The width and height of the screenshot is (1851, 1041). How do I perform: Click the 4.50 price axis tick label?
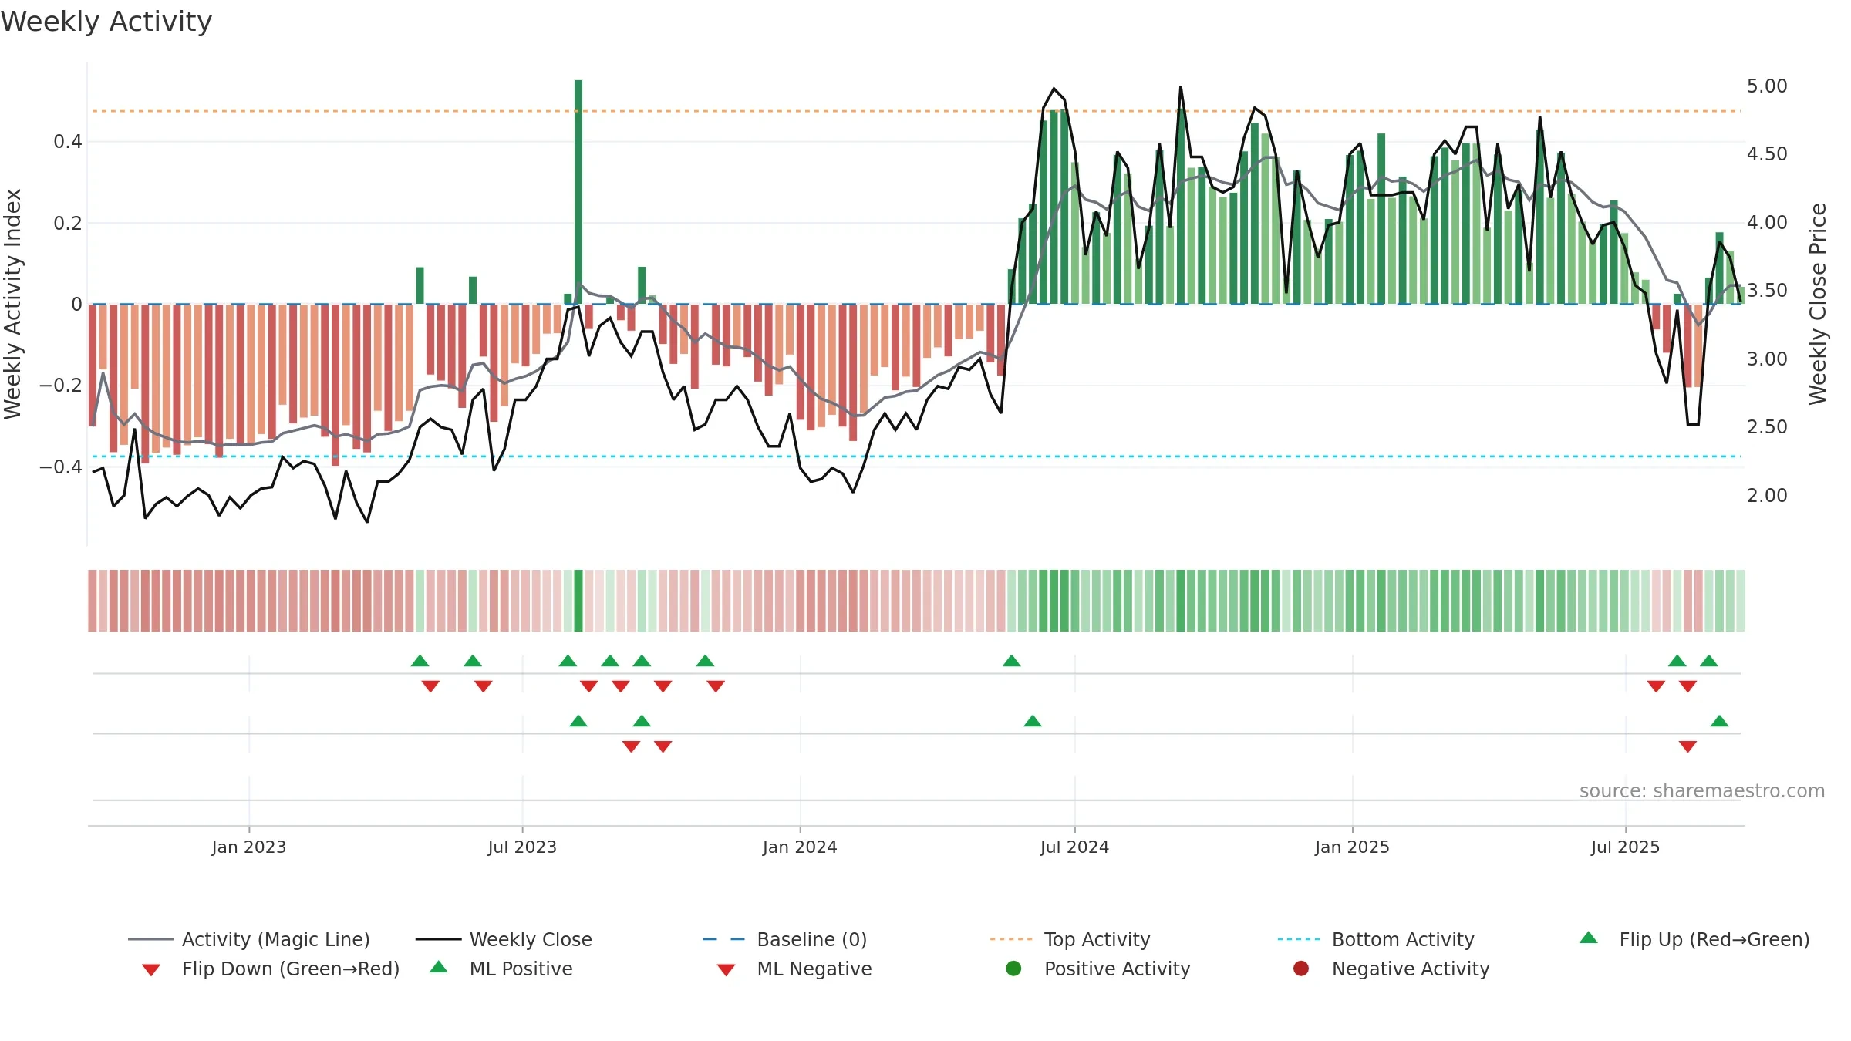click(x=1767, y=154)
